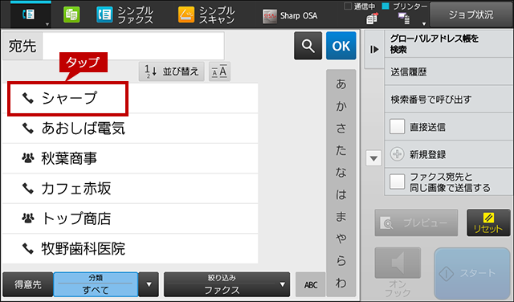Check ファクス宛先と同じ画像で送信する
The image size is (514, 302).
(397, 182)
